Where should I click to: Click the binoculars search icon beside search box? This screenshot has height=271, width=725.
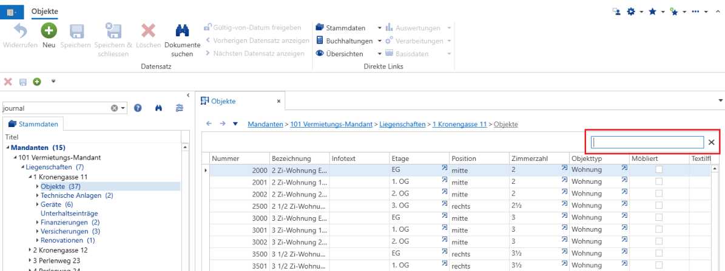(x=158, y=108)
